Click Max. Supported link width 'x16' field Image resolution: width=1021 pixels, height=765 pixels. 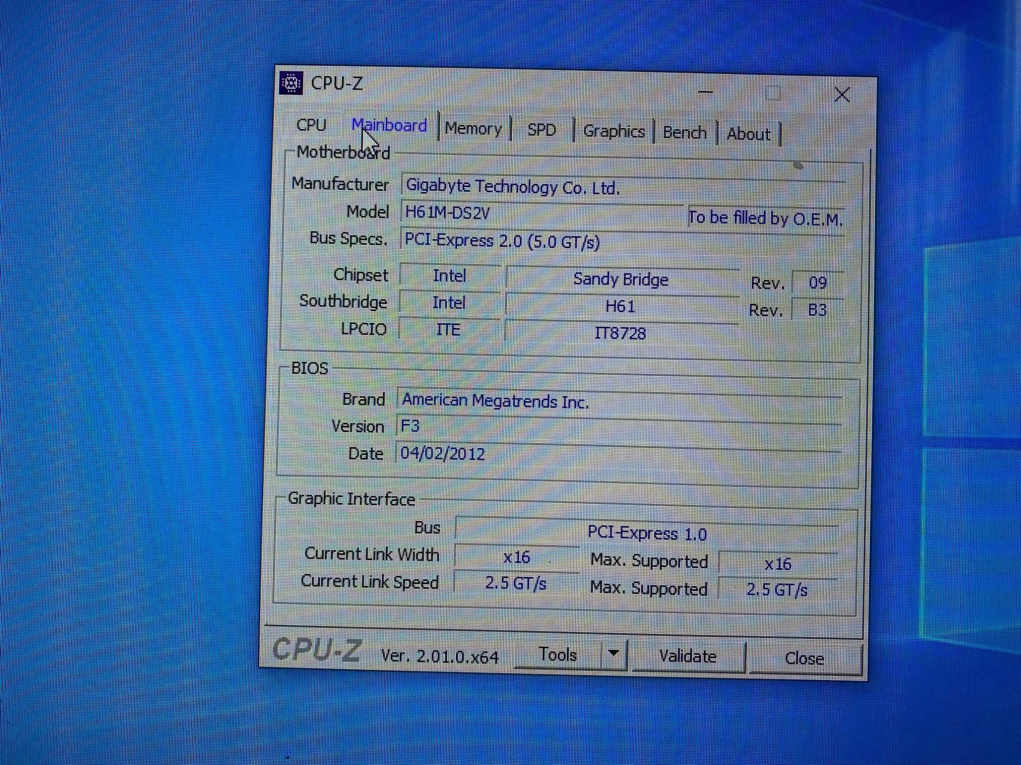pyautogui.click(x=777, y=564)
